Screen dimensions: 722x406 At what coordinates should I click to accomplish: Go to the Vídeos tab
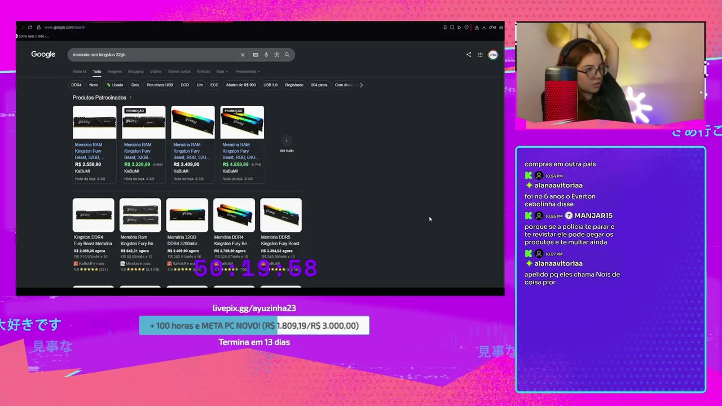[x=156, y=72]
